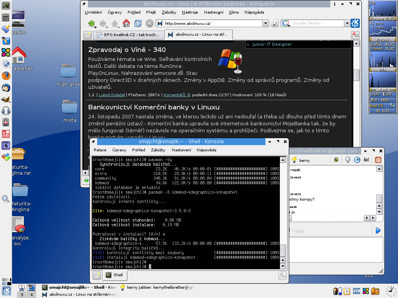Open the Relace menu in Konsole
This screenshot has height=298, width=398.
click(100, 150)
